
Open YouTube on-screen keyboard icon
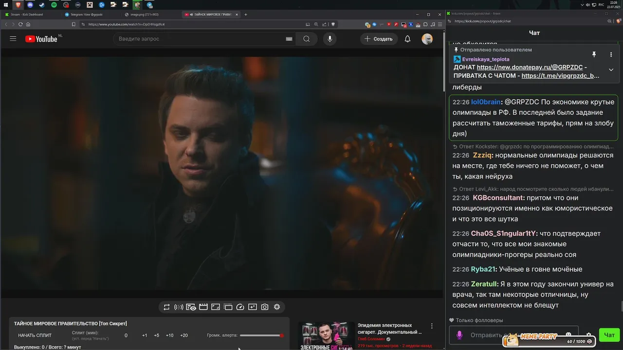coord(289,39)
